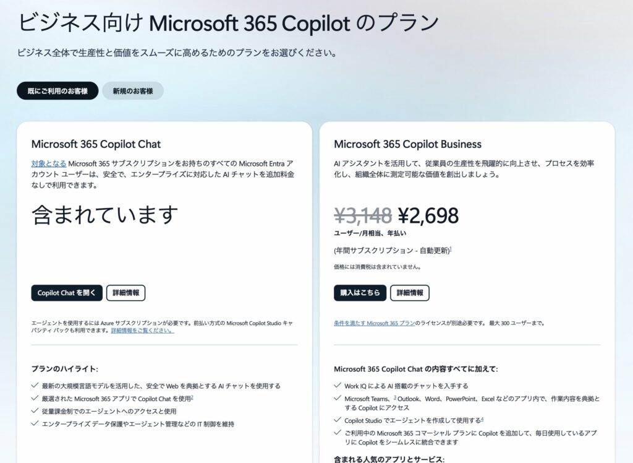The width and height of the screenshot is (633, 463).
Task: Click the Copilot Chat を開く button
Action: coord(67,293)
